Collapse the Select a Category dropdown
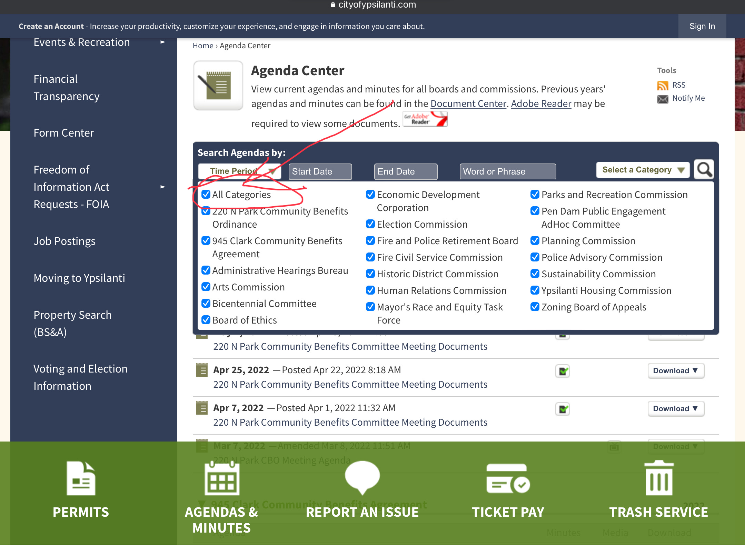The height and width of the screenshot is (545, 745). coord(643,170)
